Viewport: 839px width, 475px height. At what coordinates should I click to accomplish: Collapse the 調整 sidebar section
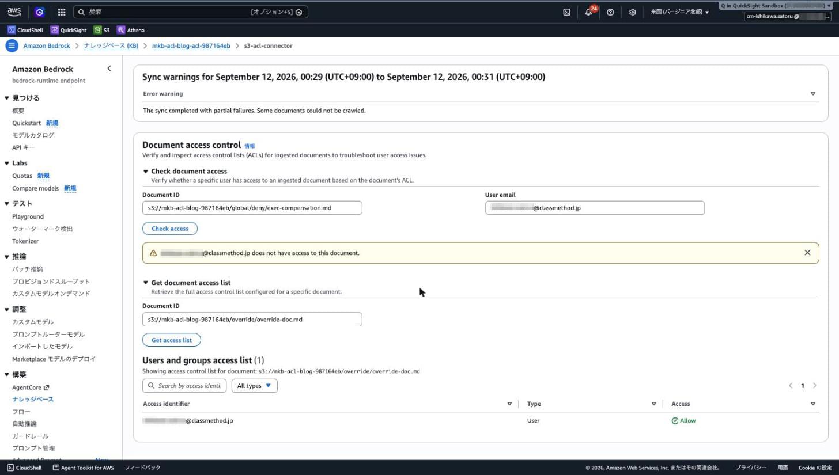tap(7, 309)
